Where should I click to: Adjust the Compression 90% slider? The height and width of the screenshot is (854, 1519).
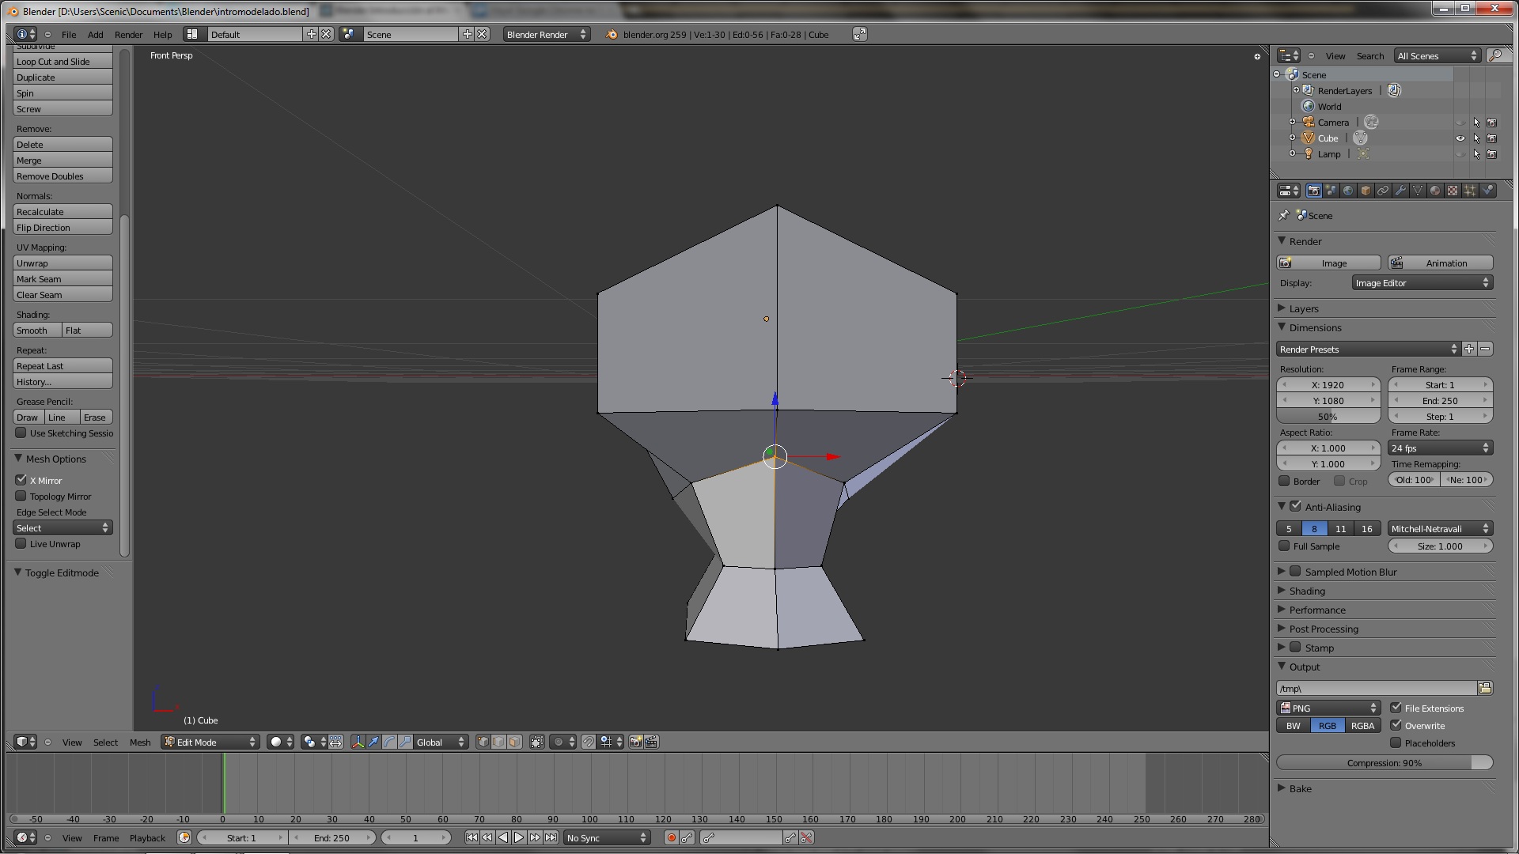(1385, 763)
